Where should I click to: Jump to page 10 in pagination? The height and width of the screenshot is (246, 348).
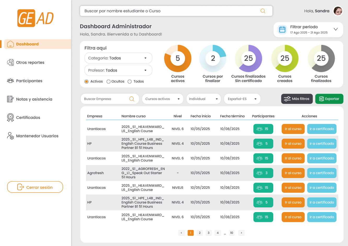[x=232, y=233]
